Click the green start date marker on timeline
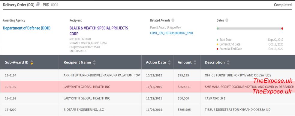The width and height of the screenshot is (295, 116). [218, 28]
